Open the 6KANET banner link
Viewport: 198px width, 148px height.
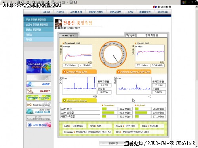38,91
